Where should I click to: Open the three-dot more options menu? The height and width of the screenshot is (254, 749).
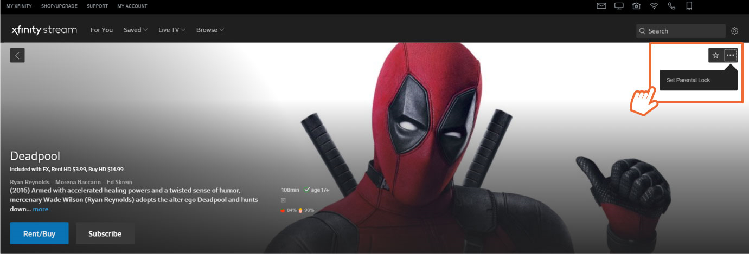tap(731, 55)
